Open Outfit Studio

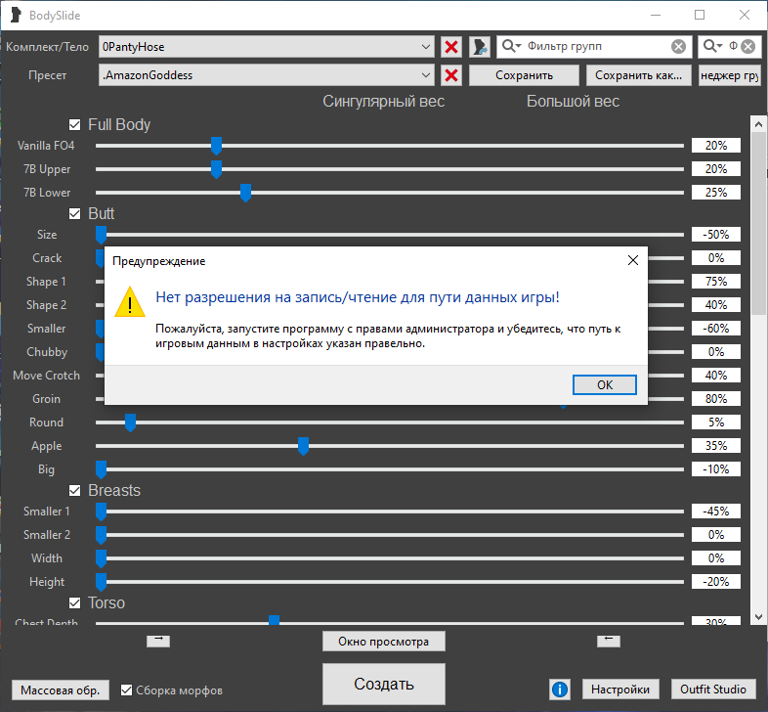[x=713, y=690]
